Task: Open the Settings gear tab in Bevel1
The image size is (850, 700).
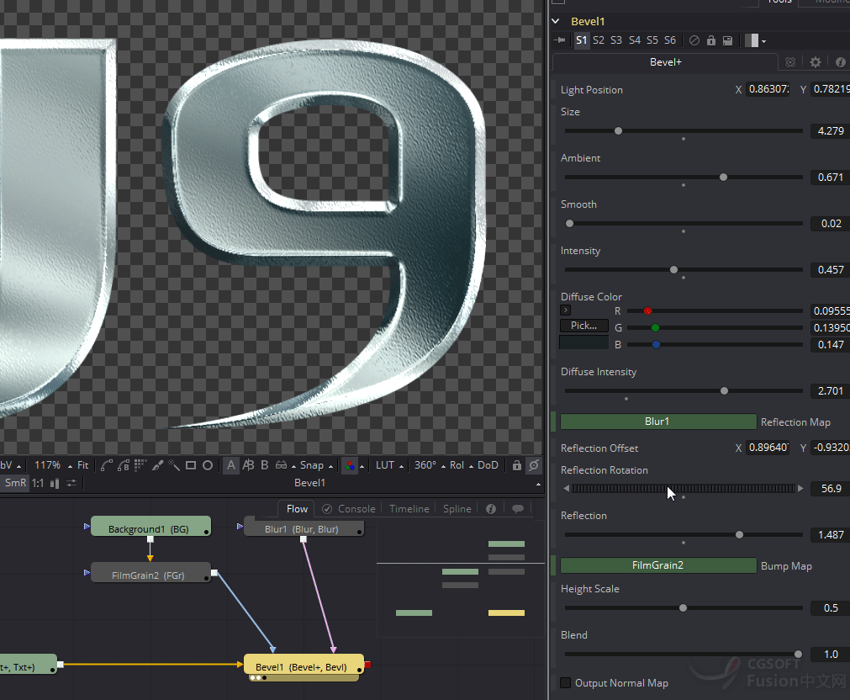Action: 816,62
